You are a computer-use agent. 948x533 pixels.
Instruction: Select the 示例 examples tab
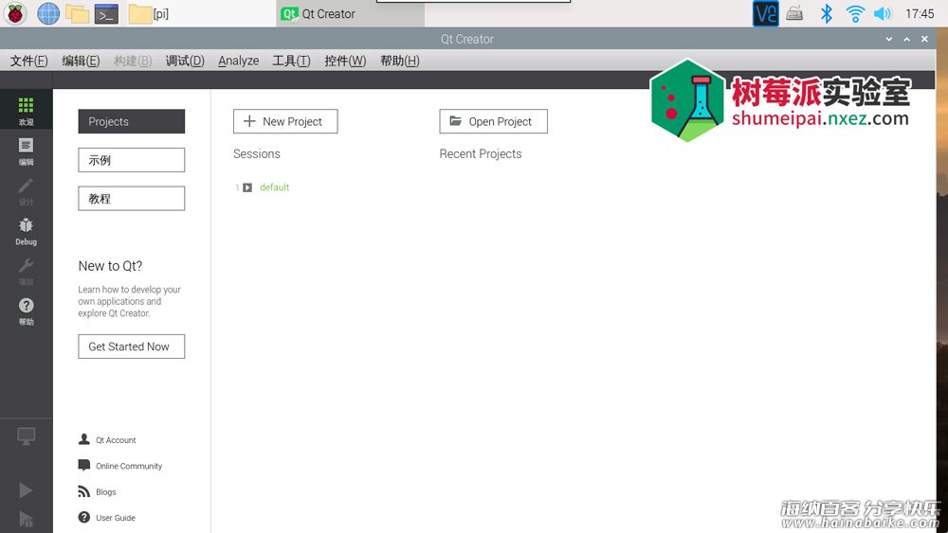click(131, 160)
